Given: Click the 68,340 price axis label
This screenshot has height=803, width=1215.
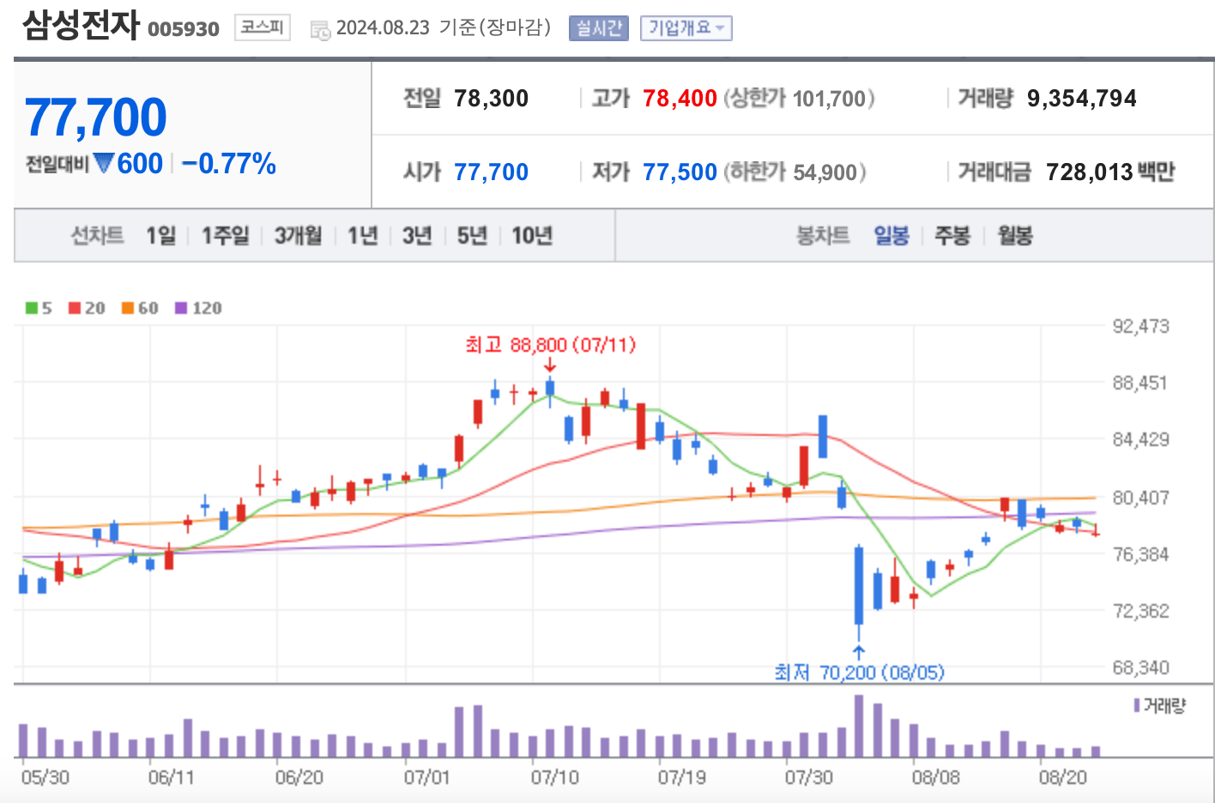Looking at the screenshot, I should 1140,667.
